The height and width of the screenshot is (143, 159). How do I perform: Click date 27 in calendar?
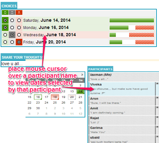coord(72,103)
